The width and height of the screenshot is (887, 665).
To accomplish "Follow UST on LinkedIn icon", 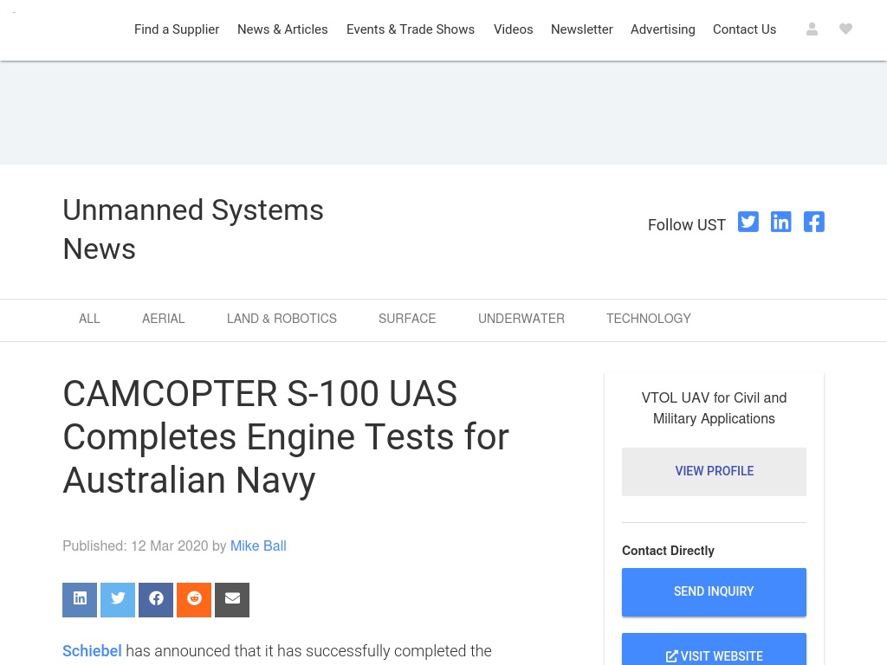I will point(780,222).
